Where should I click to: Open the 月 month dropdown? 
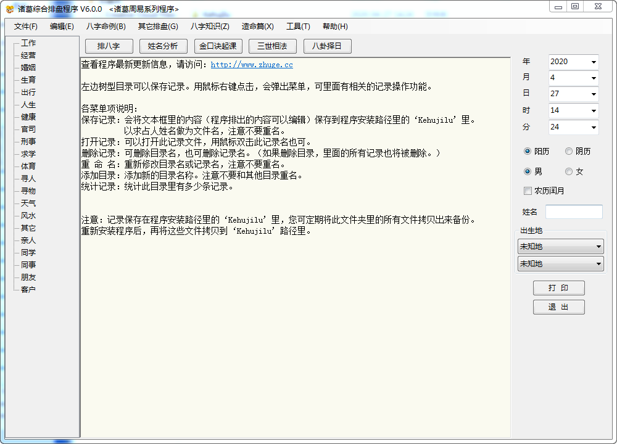click(x=594, y=78)
